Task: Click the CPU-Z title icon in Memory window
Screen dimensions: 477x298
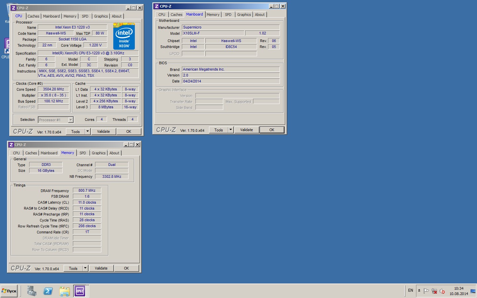Action: pos(11,144)
